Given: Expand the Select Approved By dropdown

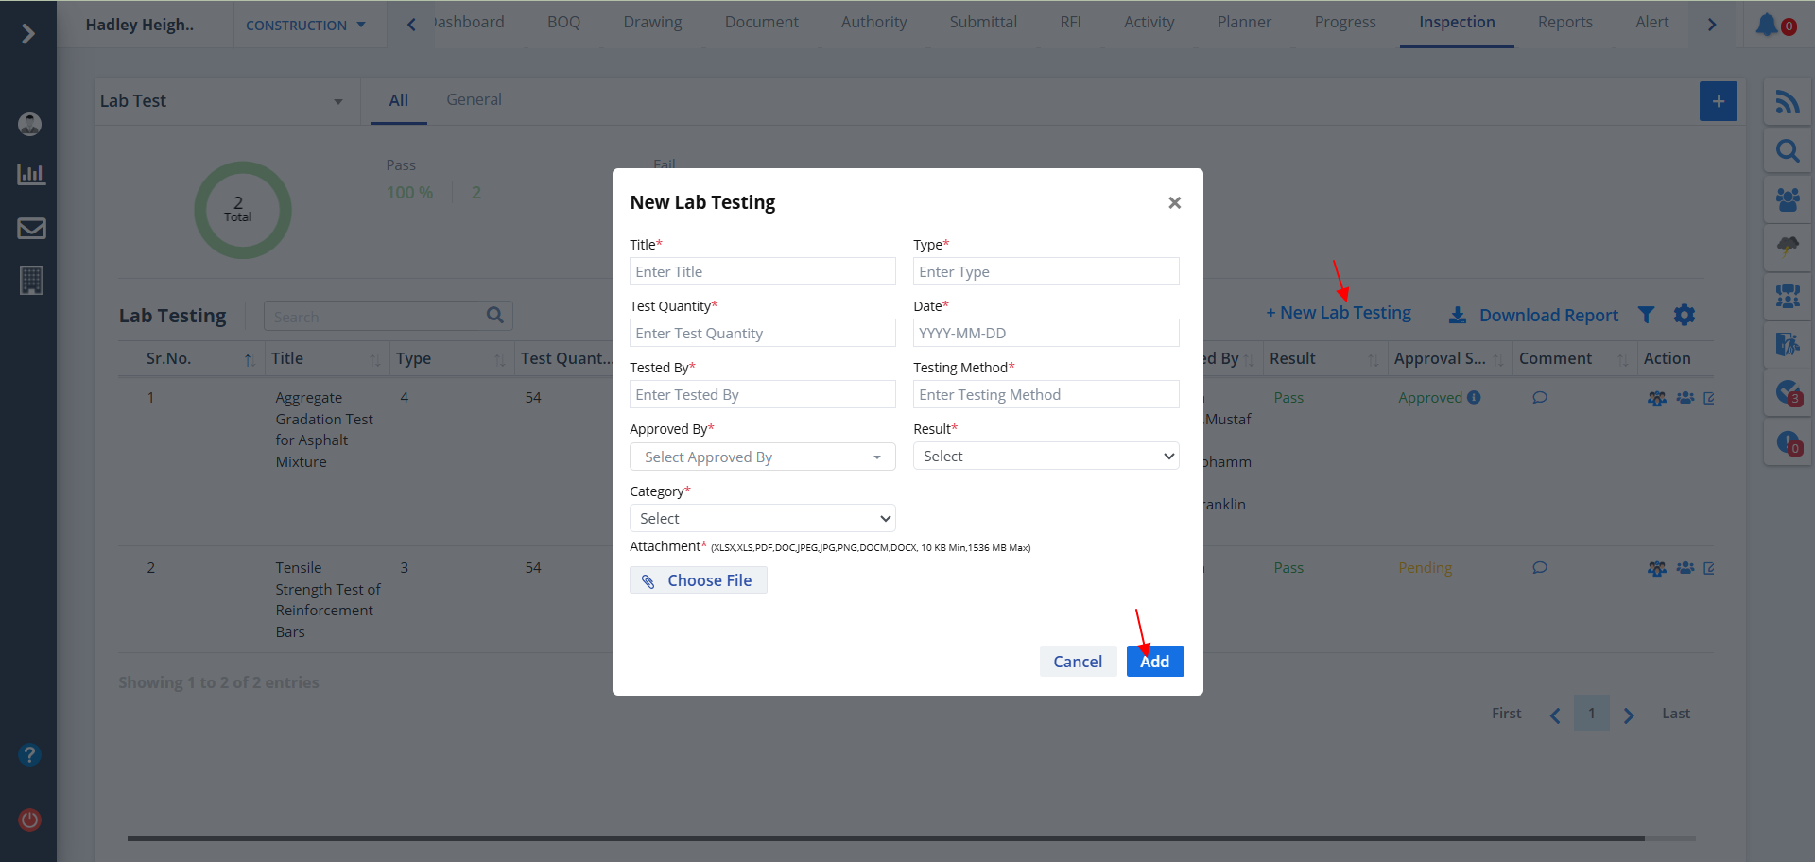Looking at the screenshot, I should 762,457.
